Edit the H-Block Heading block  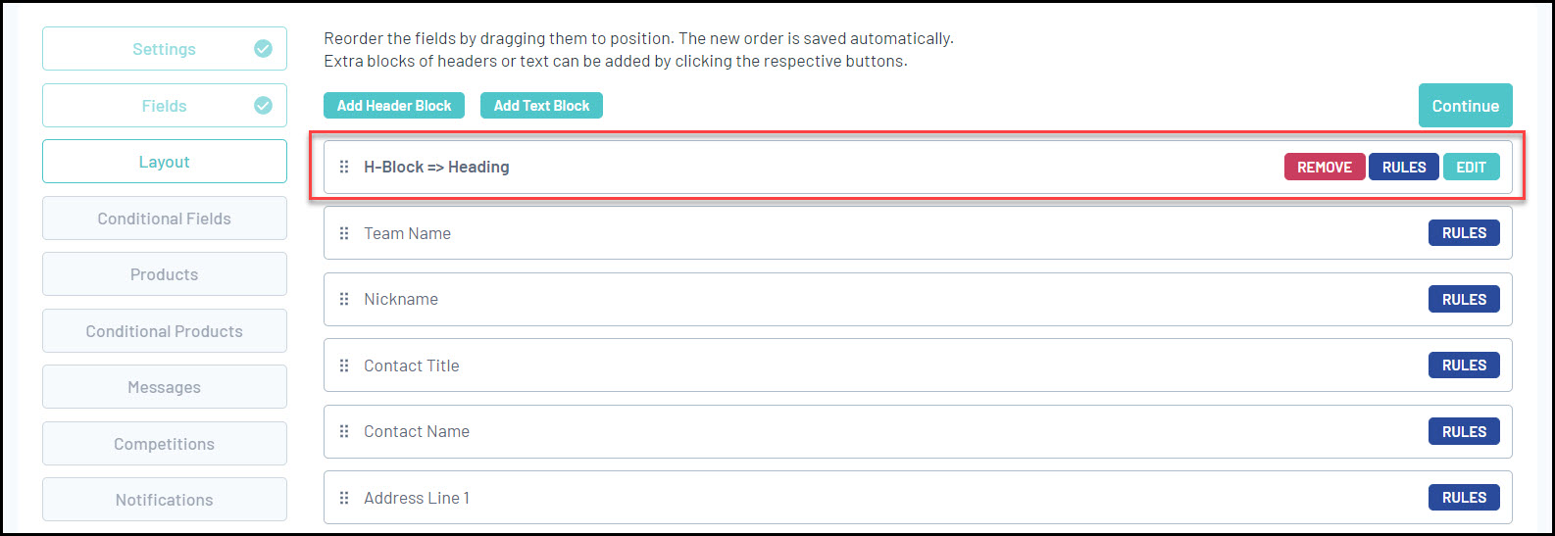point(1471,167)
